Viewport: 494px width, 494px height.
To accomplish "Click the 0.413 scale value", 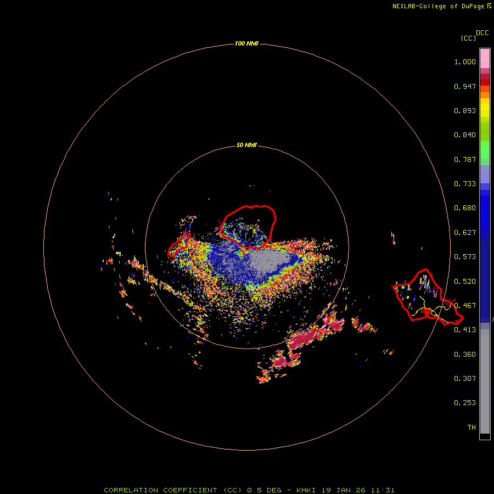I will point(465,330).
